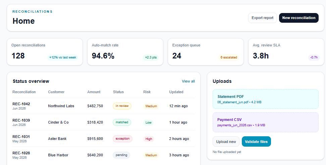Click the $318,420 amount
The width and height of the screenshot is (326, 165).
95,122
